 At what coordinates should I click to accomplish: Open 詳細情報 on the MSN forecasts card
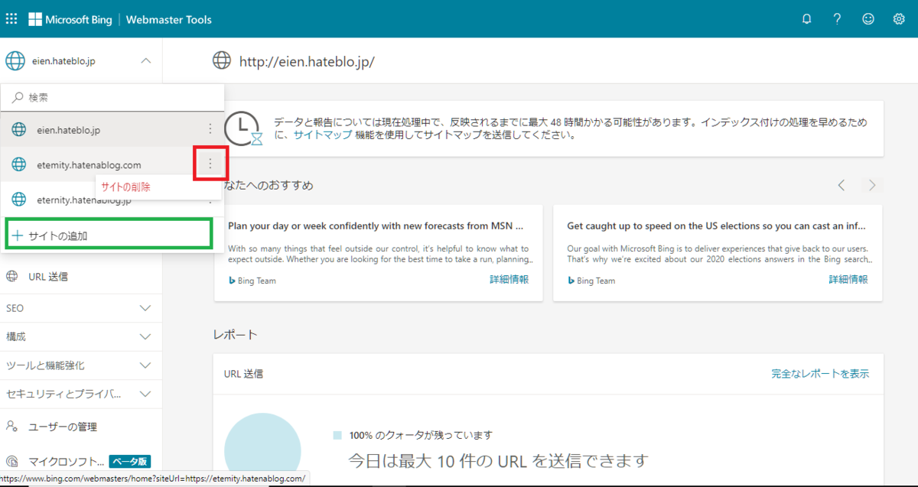pyautogui.click(x=509, y=280)
